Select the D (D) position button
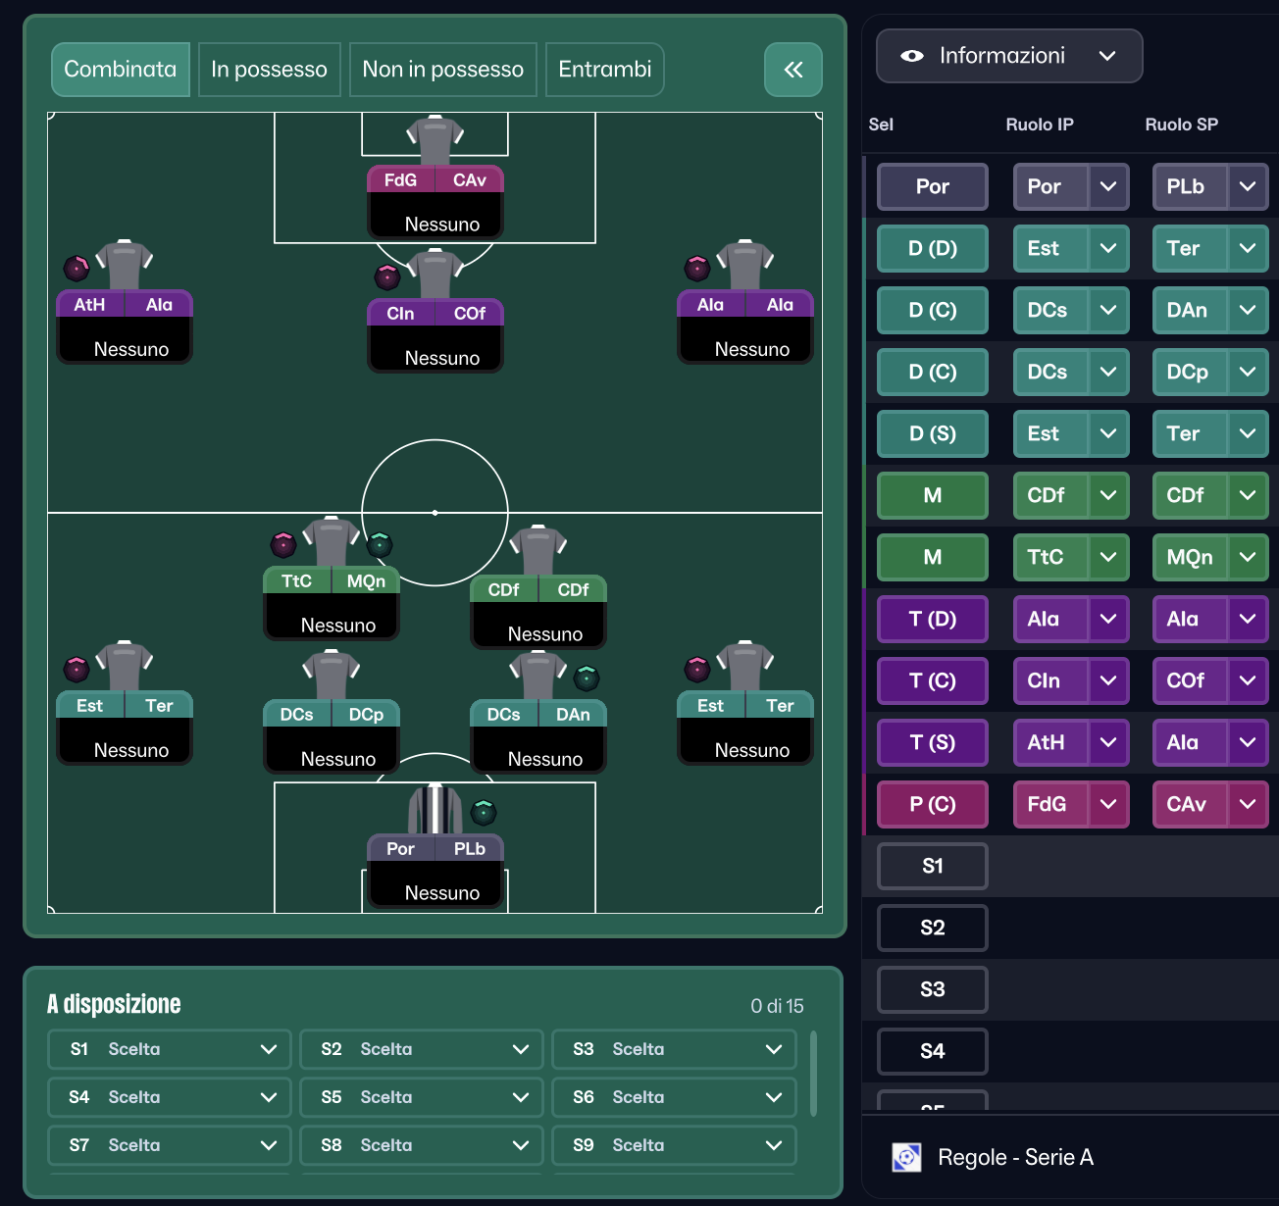Viewport: 1279px width, 1206px height. (933, 248)
